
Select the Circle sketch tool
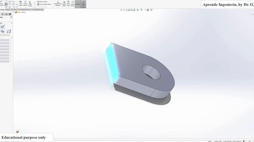10,2
